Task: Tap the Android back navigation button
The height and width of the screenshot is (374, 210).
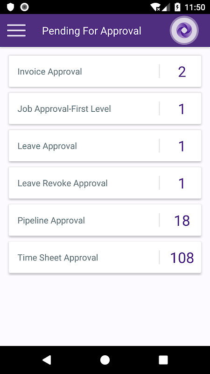Action: [47, 360]
